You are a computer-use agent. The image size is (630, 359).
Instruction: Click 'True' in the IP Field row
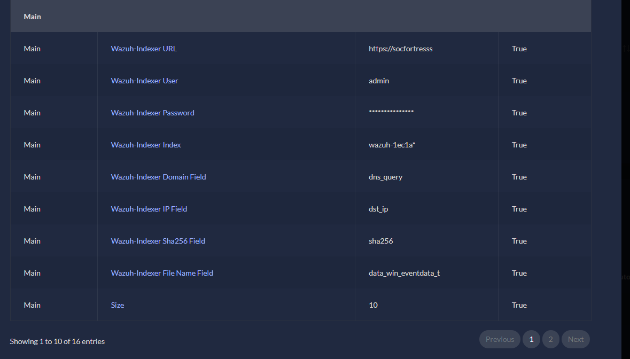click(519, 209)
